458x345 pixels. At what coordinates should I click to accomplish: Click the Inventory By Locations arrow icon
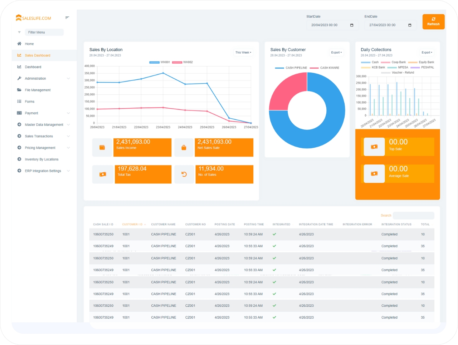pyautogui.click(x=19, y=159)
